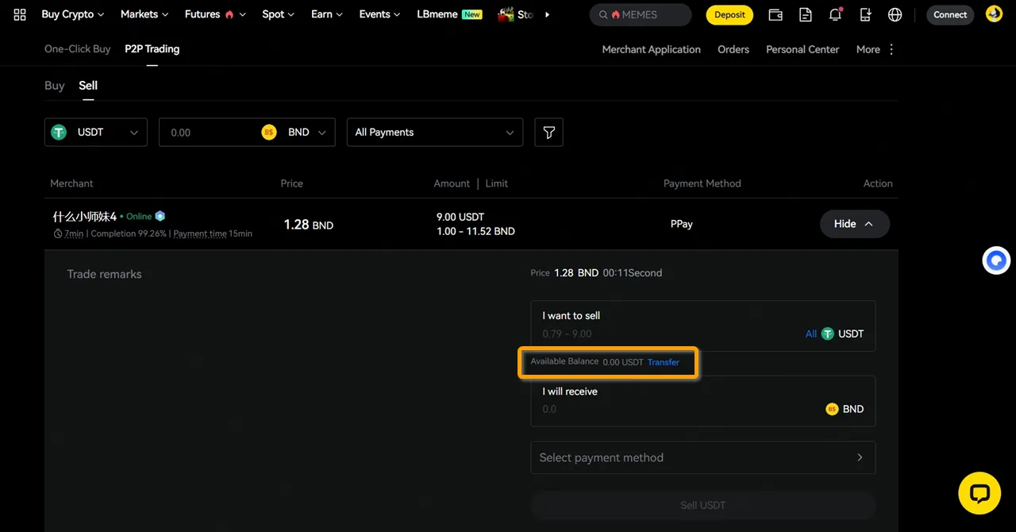Click the filter funnel icon
The image size is (1016, 532).
(548, 133)
